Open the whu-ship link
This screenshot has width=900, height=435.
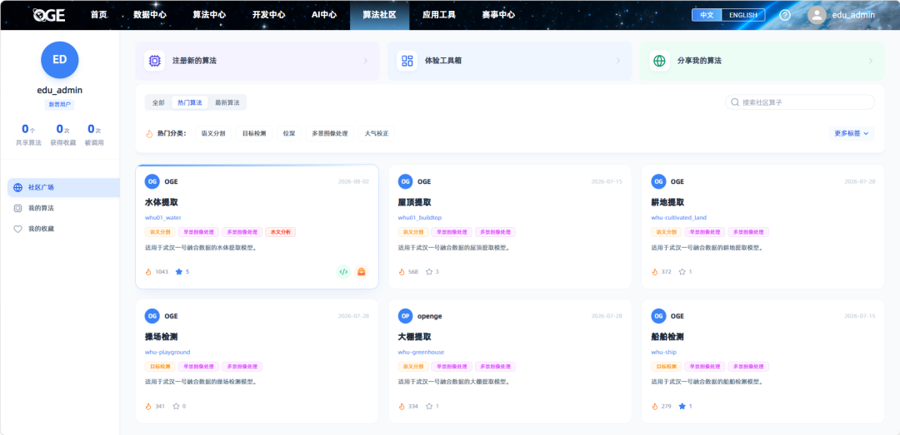665,352
